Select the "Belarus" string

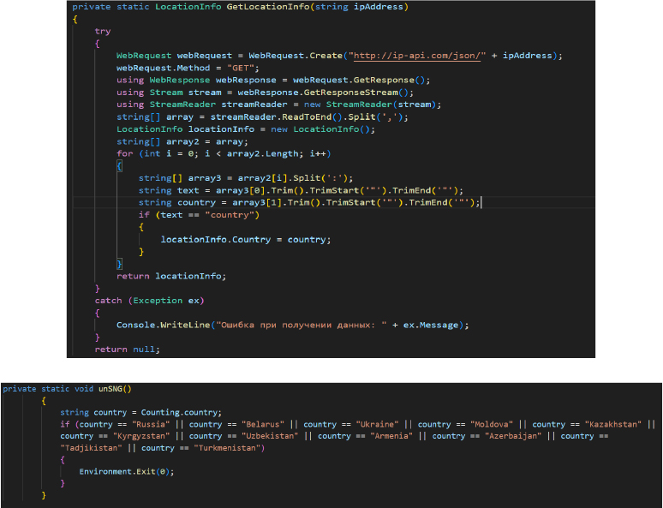tap(263, 425)
